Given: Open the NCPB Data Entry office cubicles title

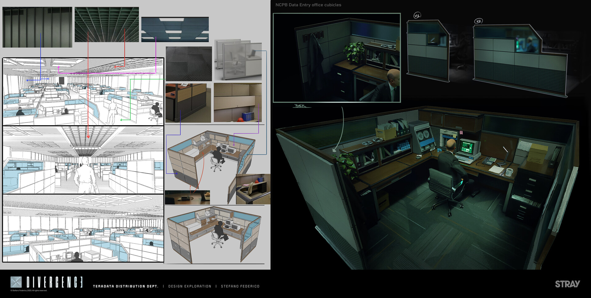Looking at the screenshot, I should [x=308, y=5].
